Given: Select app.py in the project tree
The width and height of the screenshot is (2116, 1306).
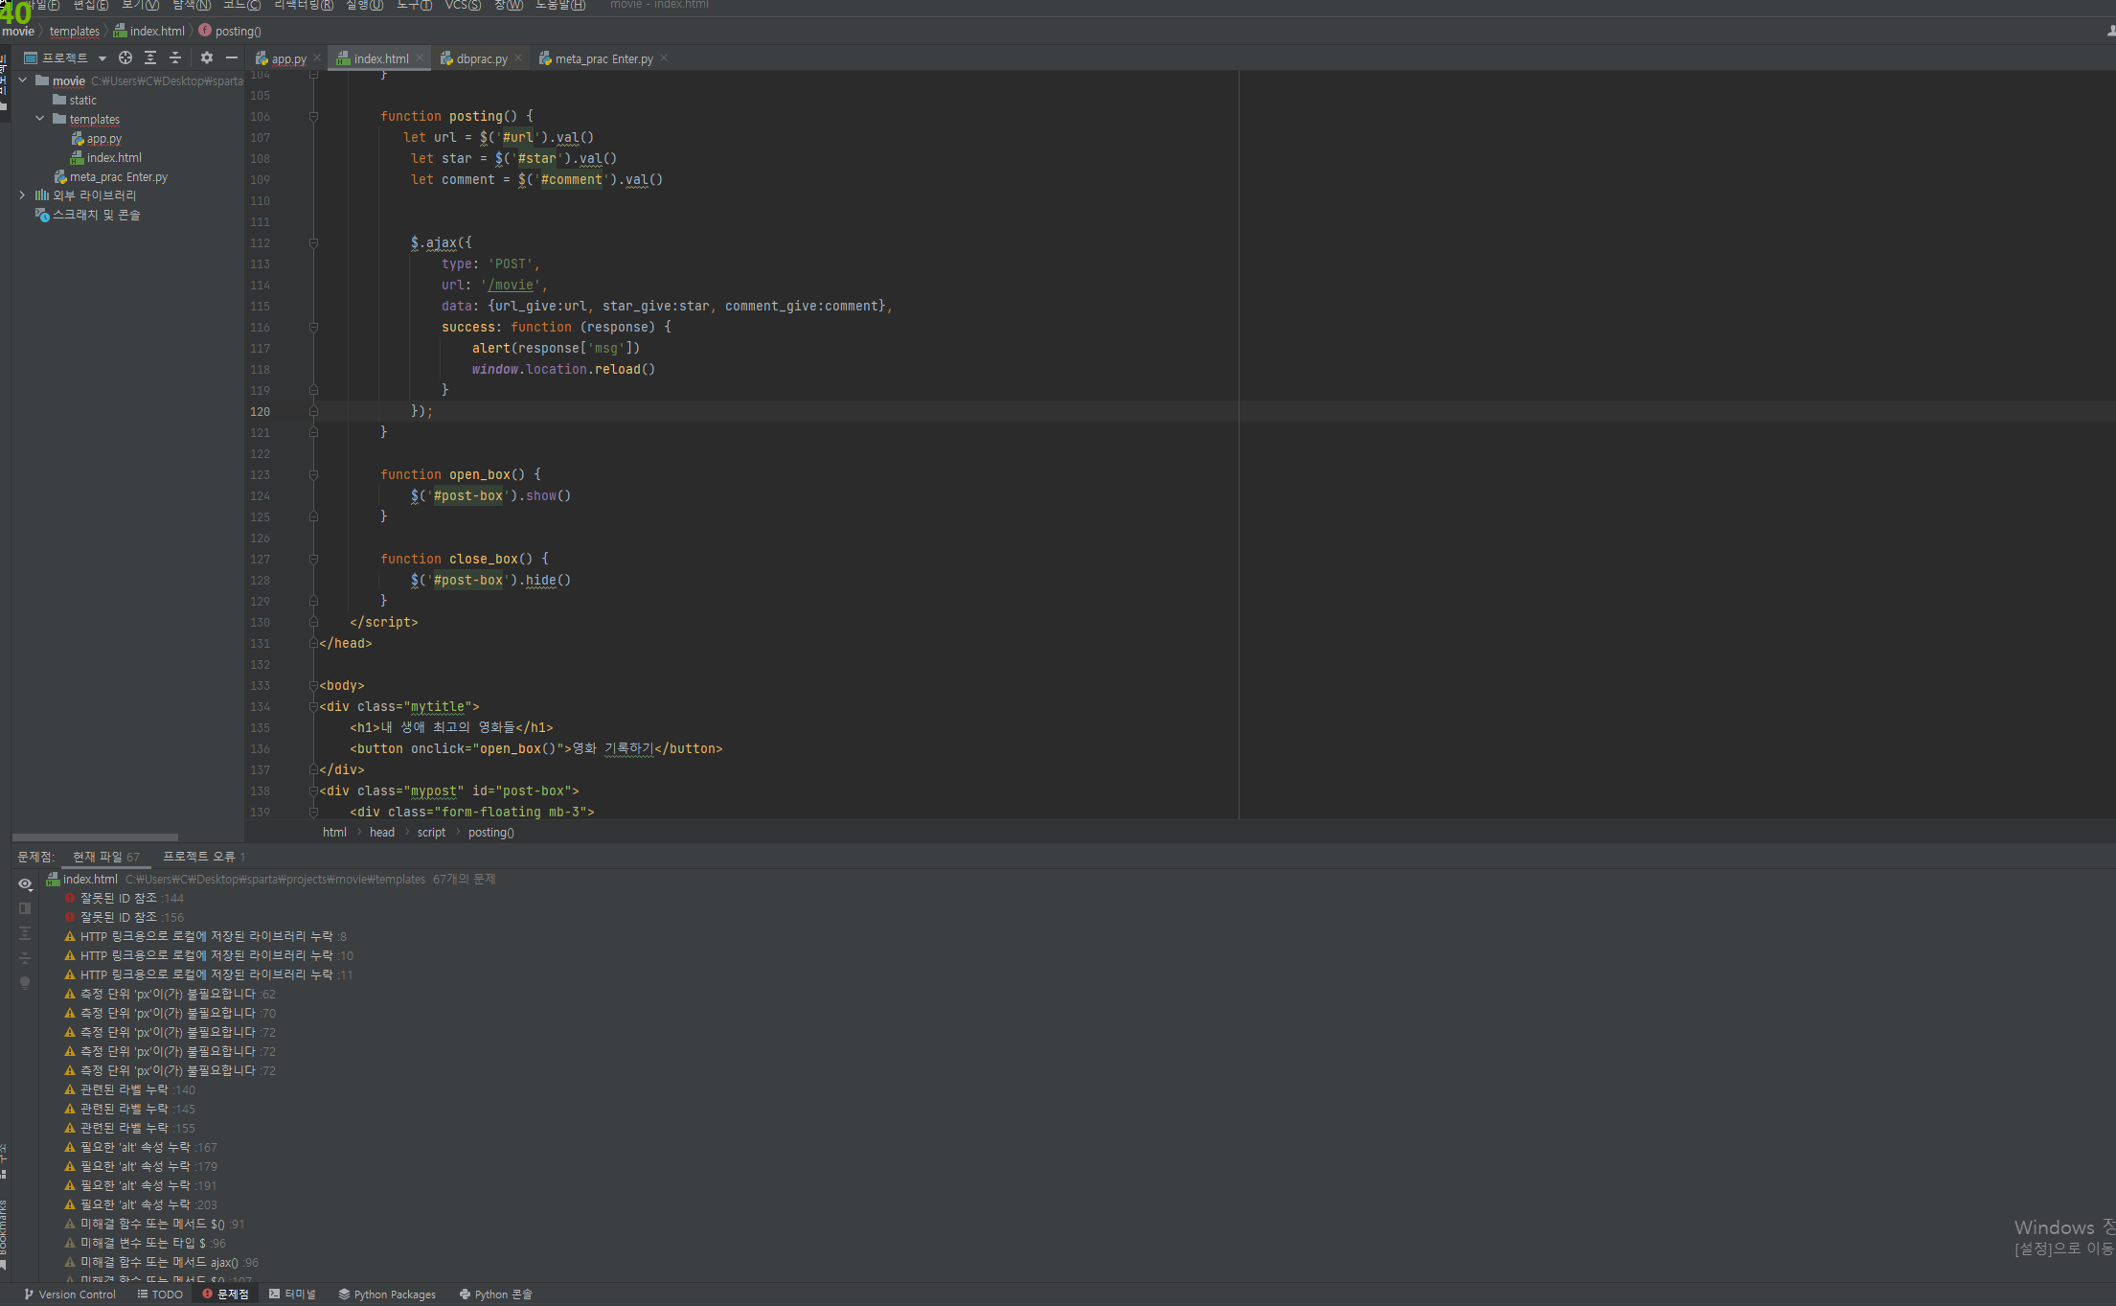Looking at the screenshot, I should pos(96,139).
